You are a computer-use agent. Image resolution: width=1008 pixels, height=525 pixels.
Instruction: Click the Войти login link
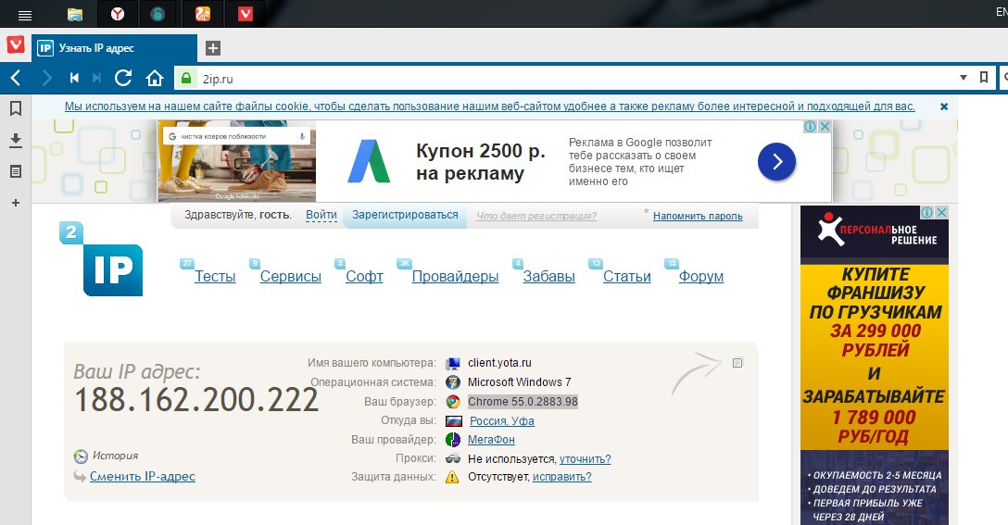coord(321,216)
